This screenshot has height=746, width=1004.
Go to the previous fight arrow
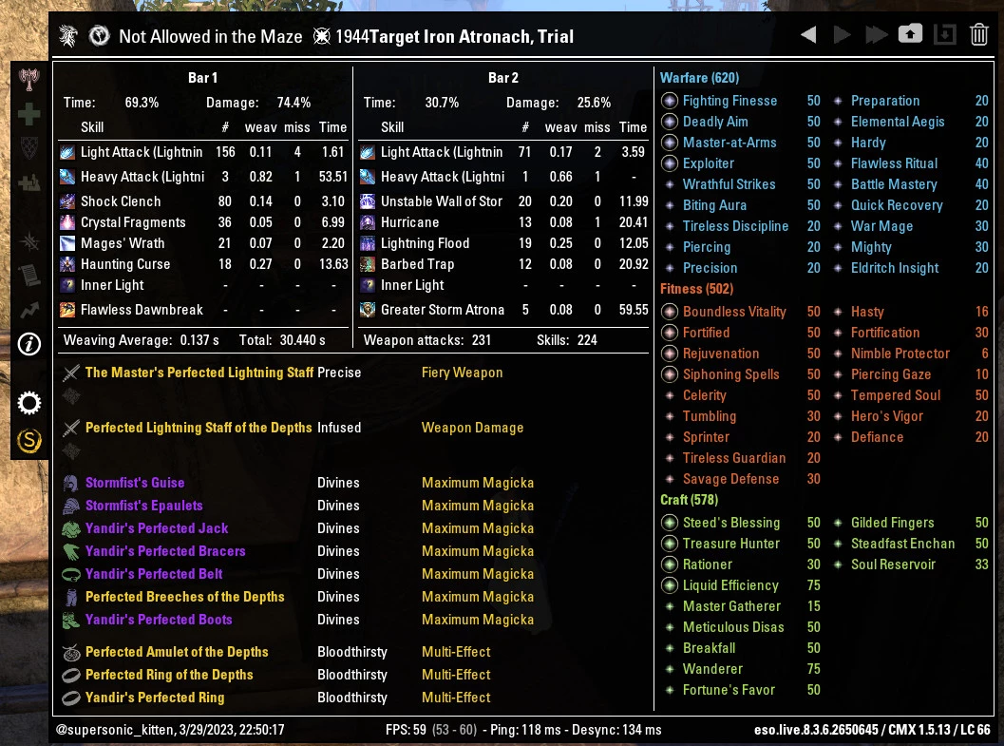pos(808,35)
